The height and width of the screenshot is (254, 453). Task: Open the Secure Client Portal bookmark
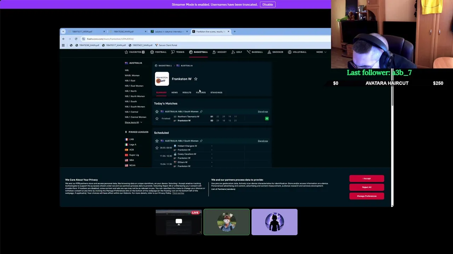[166, 45]
